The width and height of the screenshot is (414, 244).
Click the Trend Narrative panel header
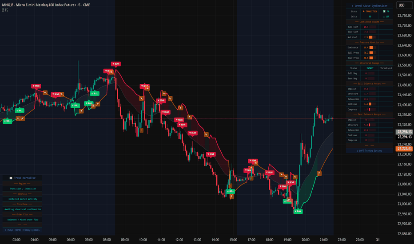coord(22,178)
